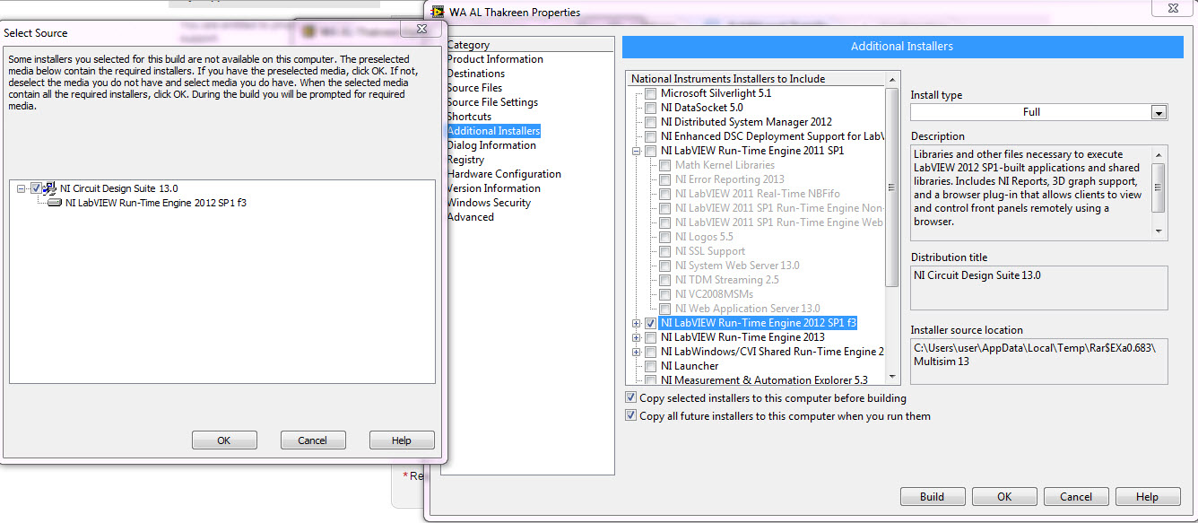Viewport: 1198px width, 523px height.
Task: Click the NI VC2008MSMs entry
Action: (x=714, y=294)
